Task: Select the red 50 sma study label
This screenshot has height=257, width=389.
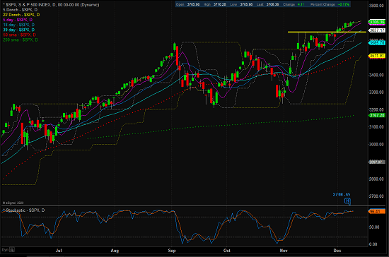Action: click(x=20, y=35)
